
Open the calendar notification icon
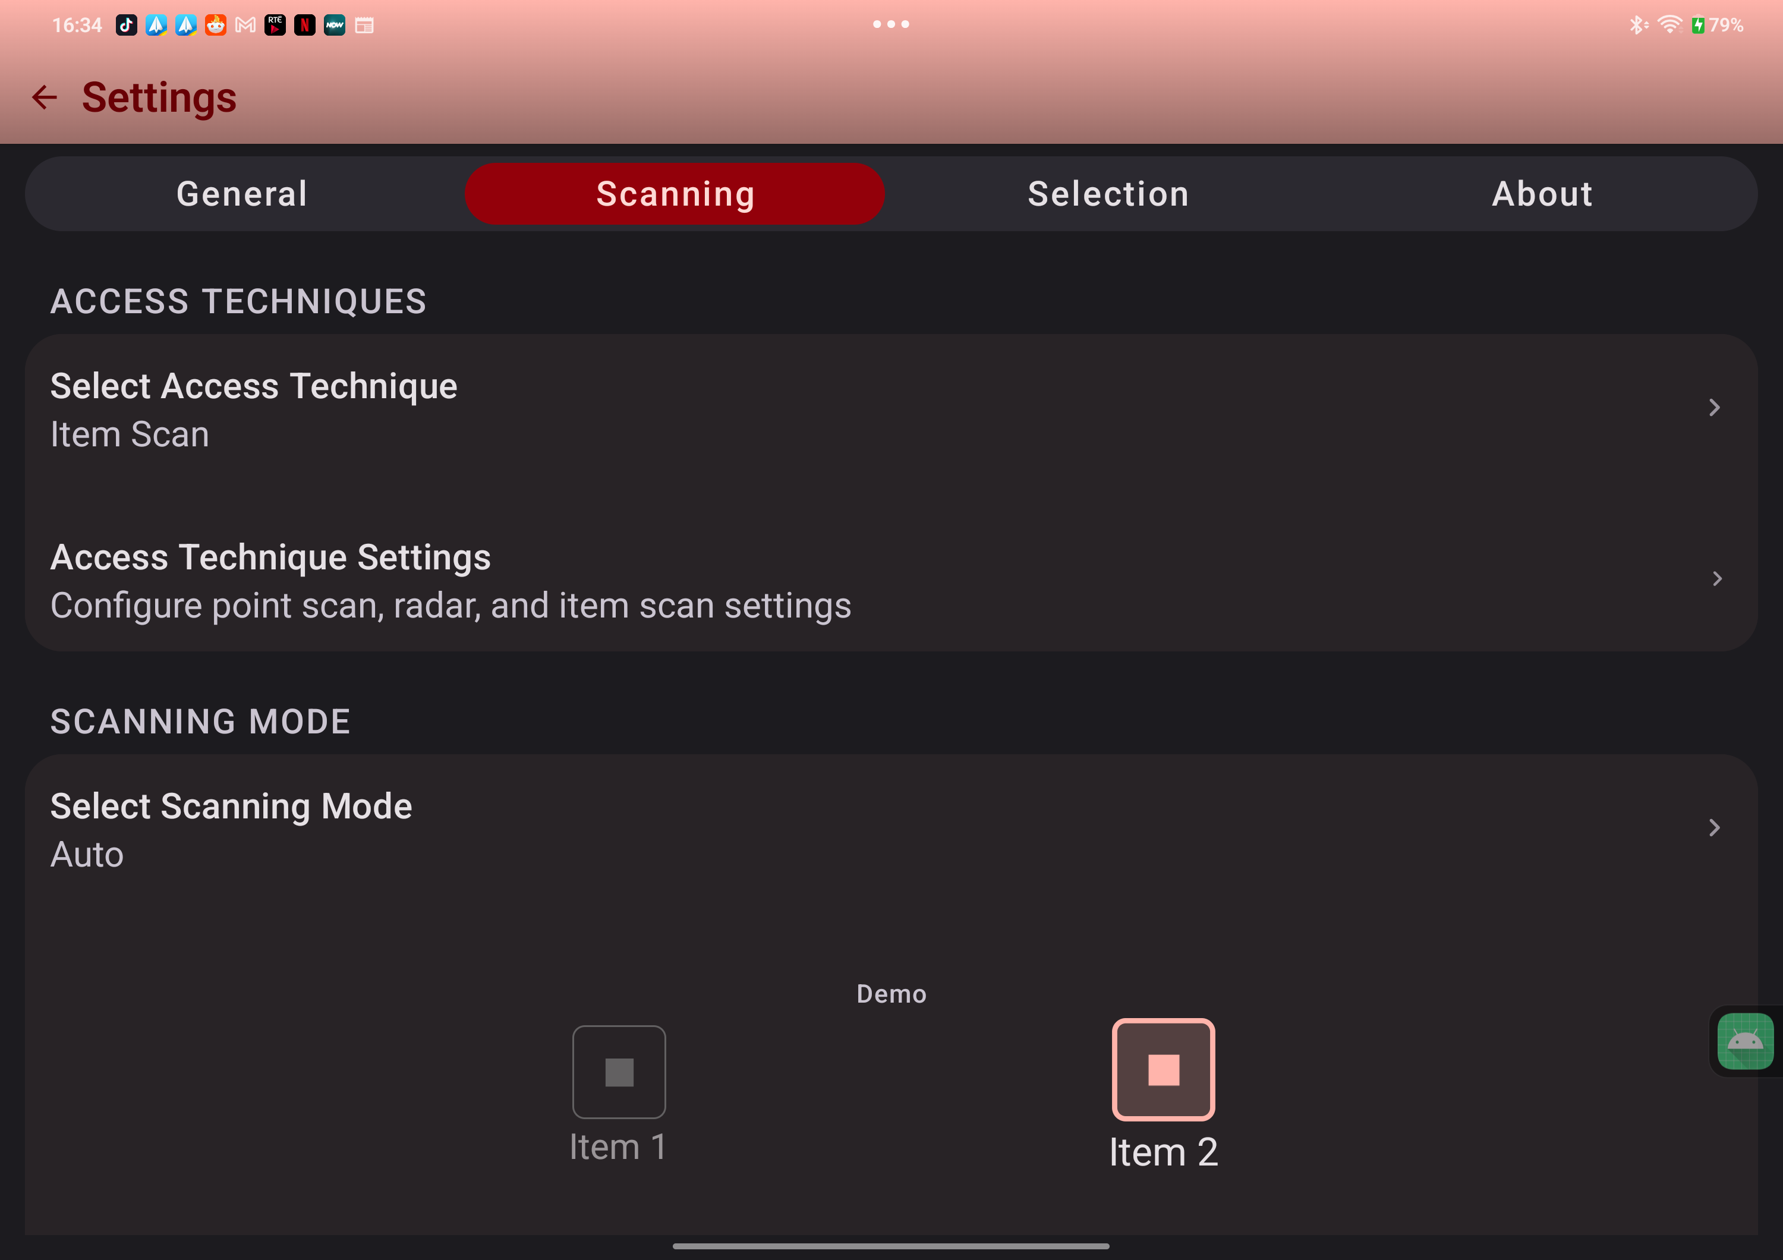pos(364,26)
